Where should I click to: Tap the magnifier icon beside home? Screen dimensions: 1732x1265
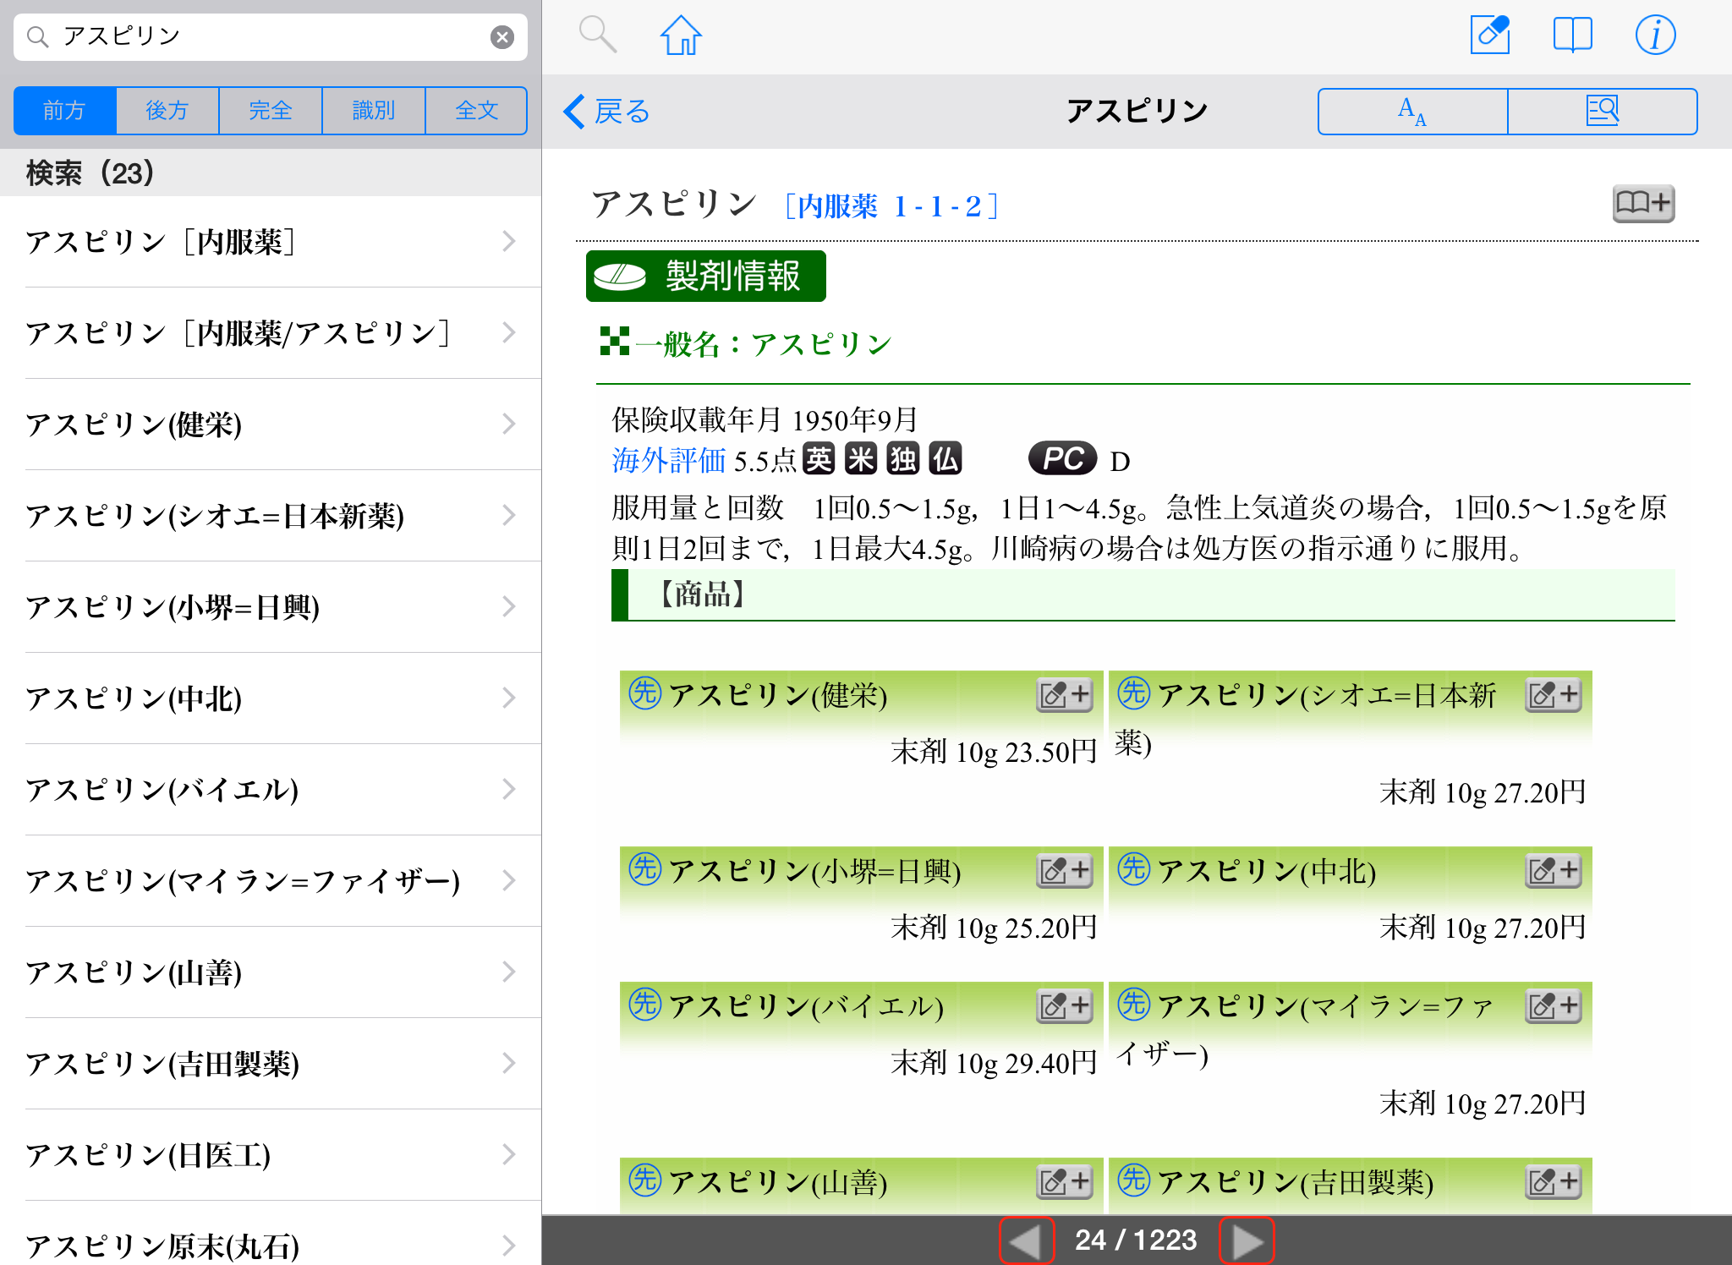click(597, 36)
